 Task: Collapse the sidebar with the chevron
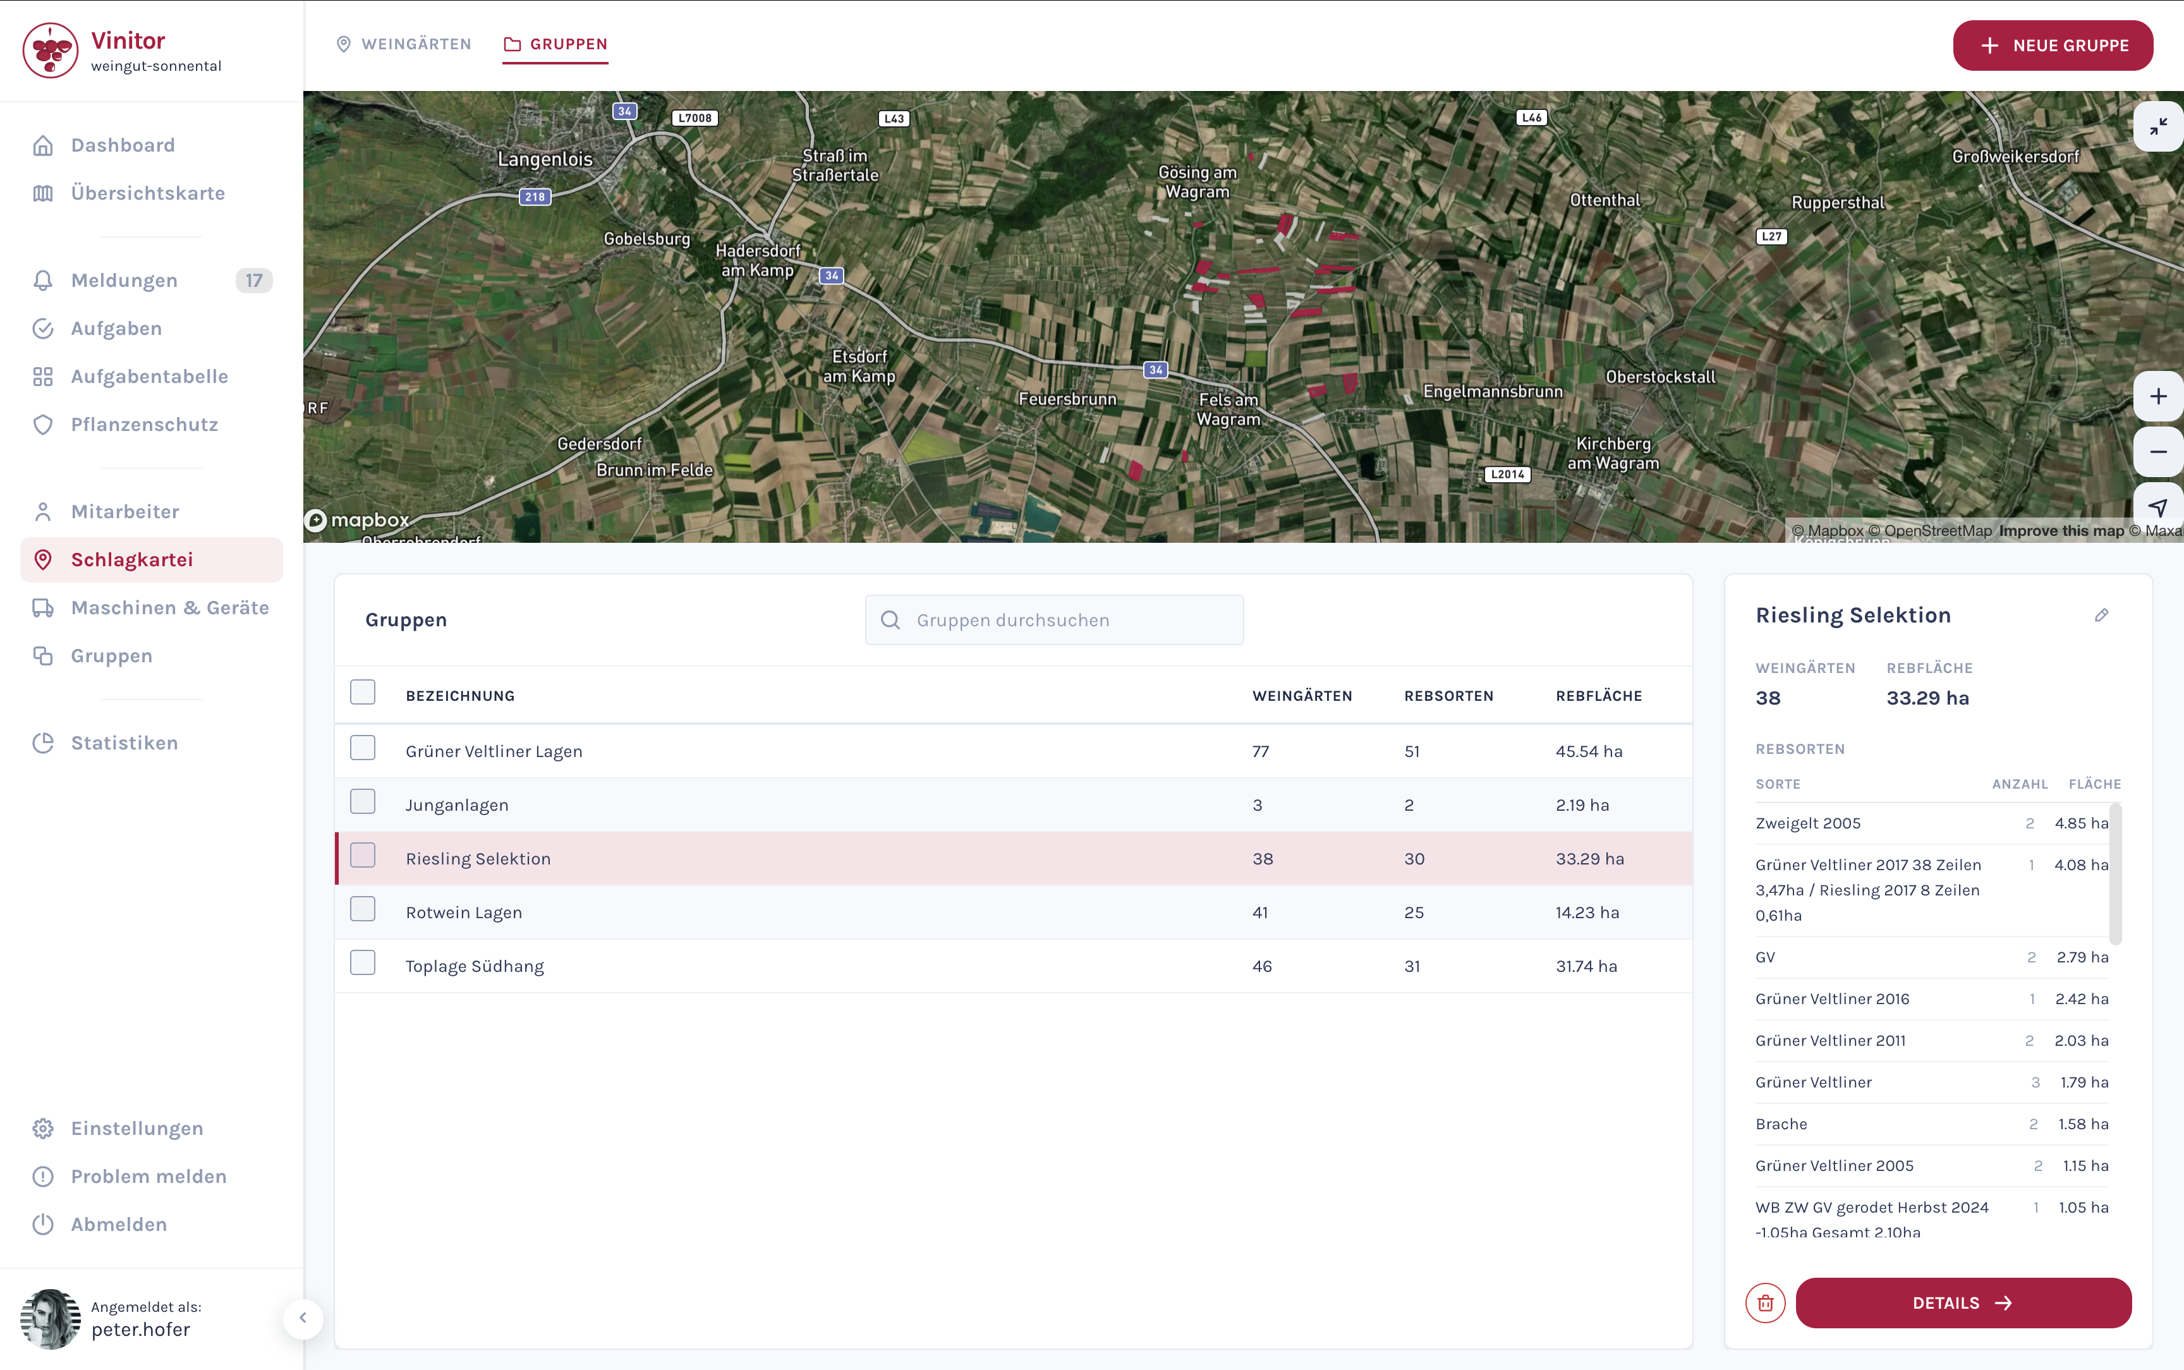coord(303,1319)
